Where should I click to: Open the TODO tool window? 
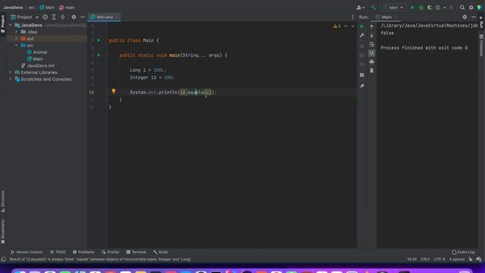[58, 253]
